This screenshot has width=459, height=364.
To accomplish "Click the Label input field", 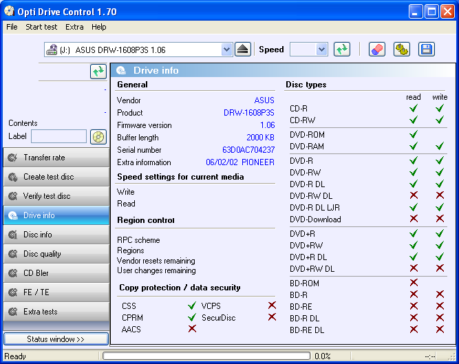I will click(59, 137).
